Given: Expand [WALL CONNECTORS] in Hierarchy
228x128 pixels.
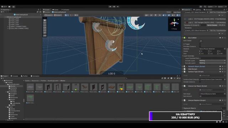Looking at the screenshot, I should [x=8, y=27].
